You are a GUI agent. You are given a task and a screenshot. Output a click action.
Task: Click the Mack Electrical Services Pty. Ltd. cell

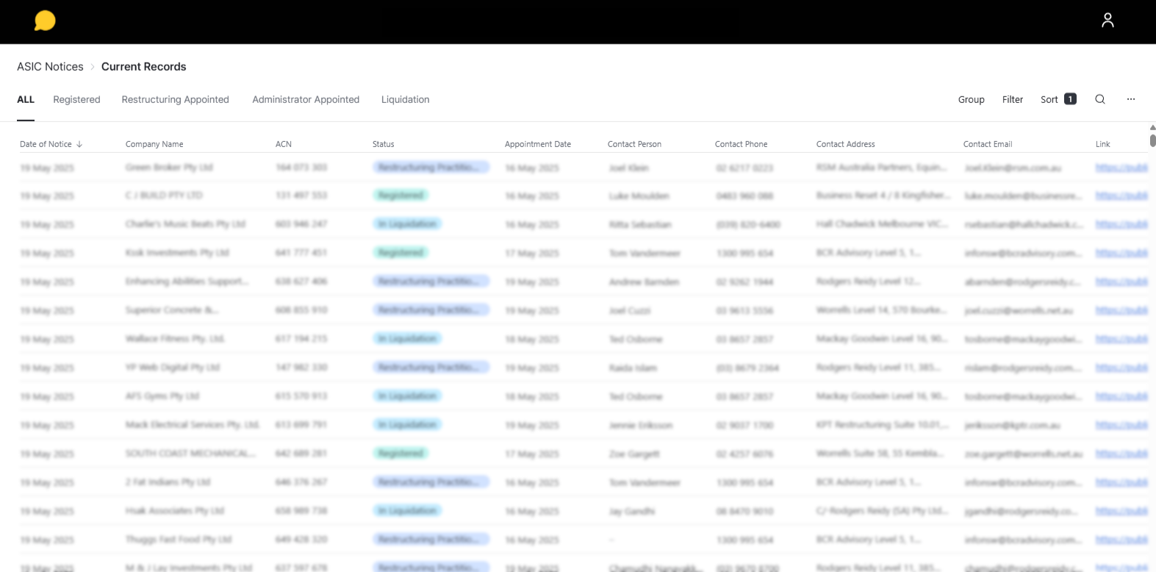tap(193, 425)
